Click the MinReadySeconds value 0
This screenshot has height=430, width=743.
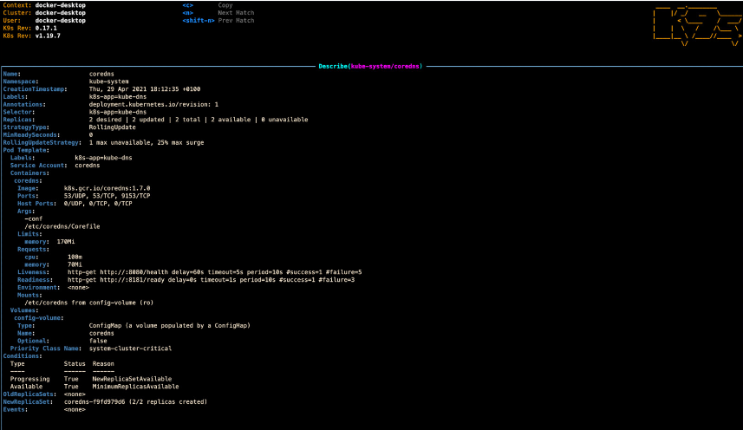[x=91, y=135]
